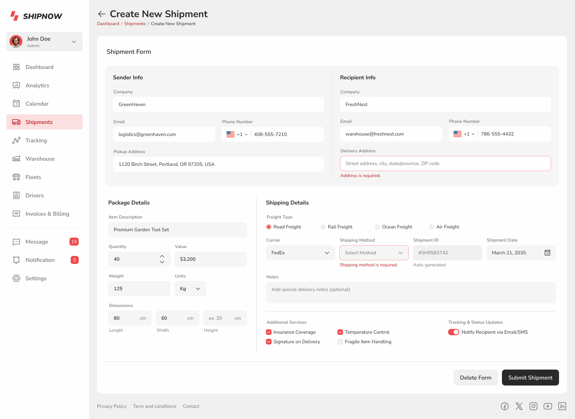The height and width of the screenshot is (419, 575).
Task: Click the Instagram footer icon
Action: (x=533, y=406)
